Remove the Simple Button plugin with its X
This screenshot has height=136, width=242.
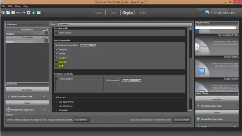[x=47, y=30]
